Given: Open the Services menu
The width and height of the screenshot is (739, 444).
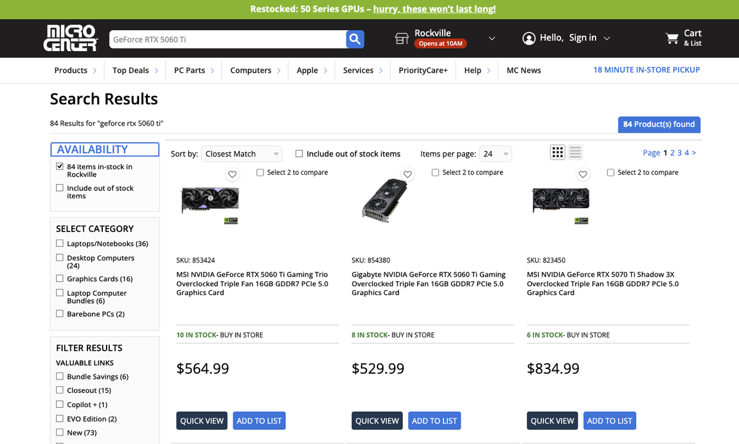Looking at the screenshot, I should (363, 70).
